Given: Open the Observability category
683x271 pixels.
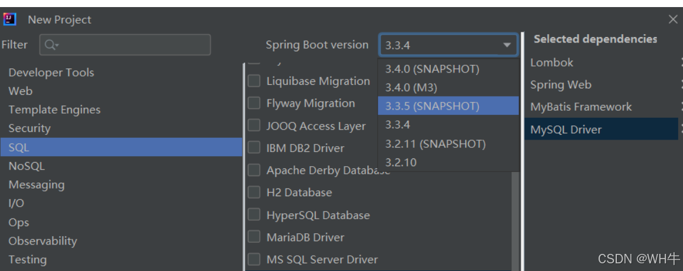Looking at the screenshot, I should (121, 240).
